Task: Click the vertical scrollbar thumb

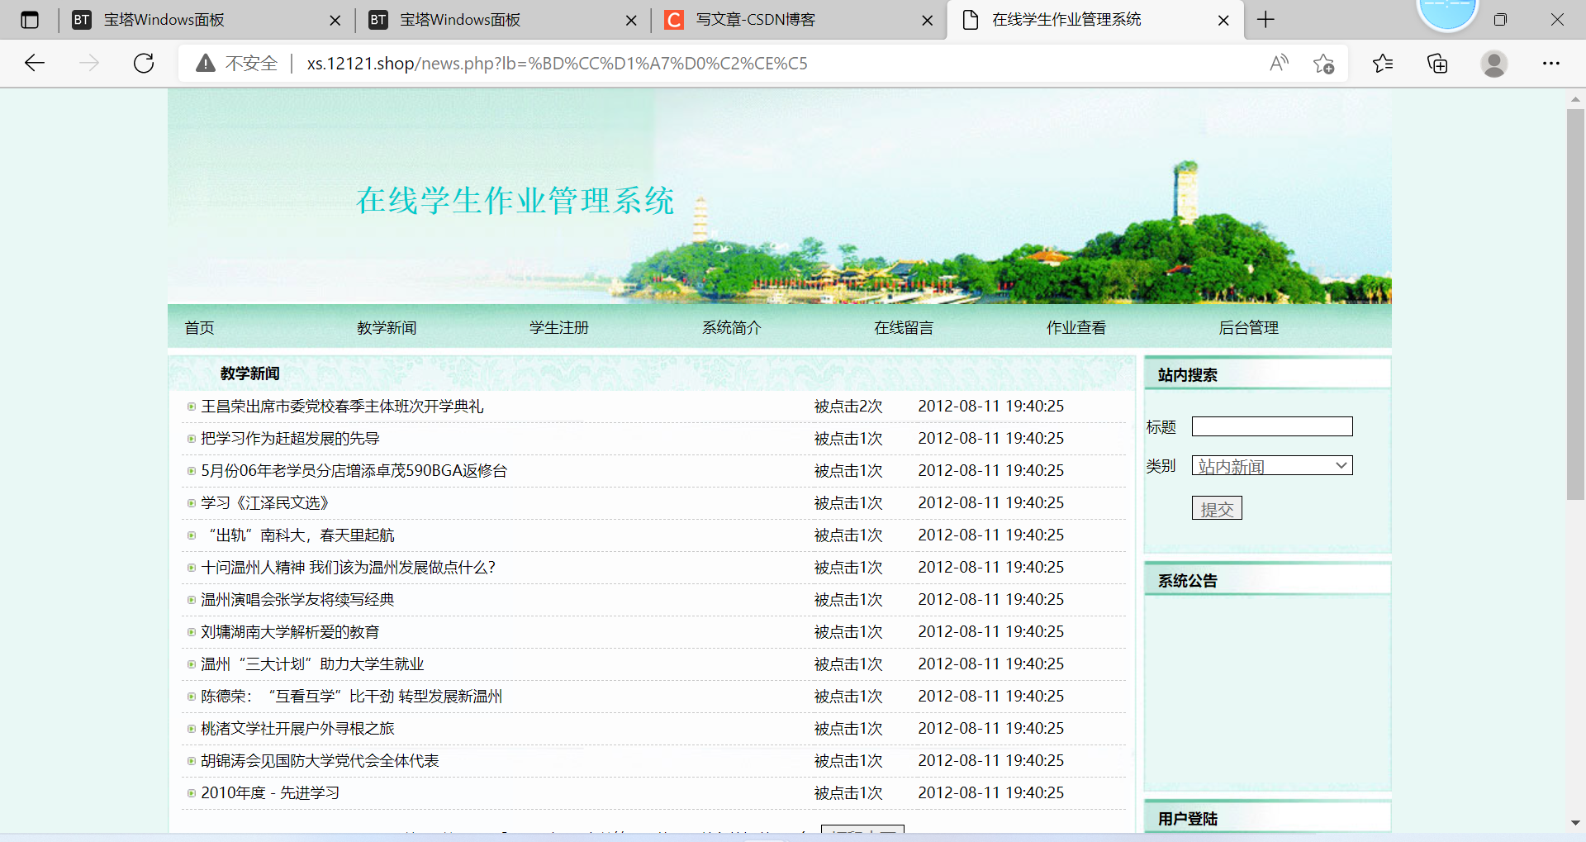Action: coord(1575,304)
